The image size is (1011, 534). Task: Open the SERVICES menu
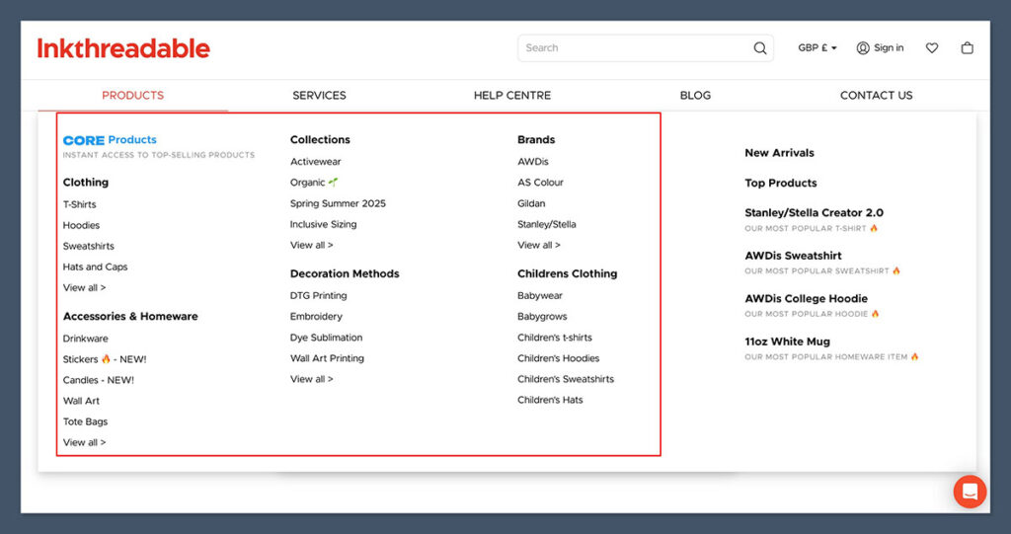tap(319, 96)
